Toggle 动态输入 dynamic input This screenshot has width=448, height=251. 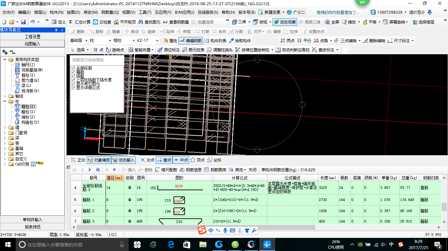[x=123, y=160]
